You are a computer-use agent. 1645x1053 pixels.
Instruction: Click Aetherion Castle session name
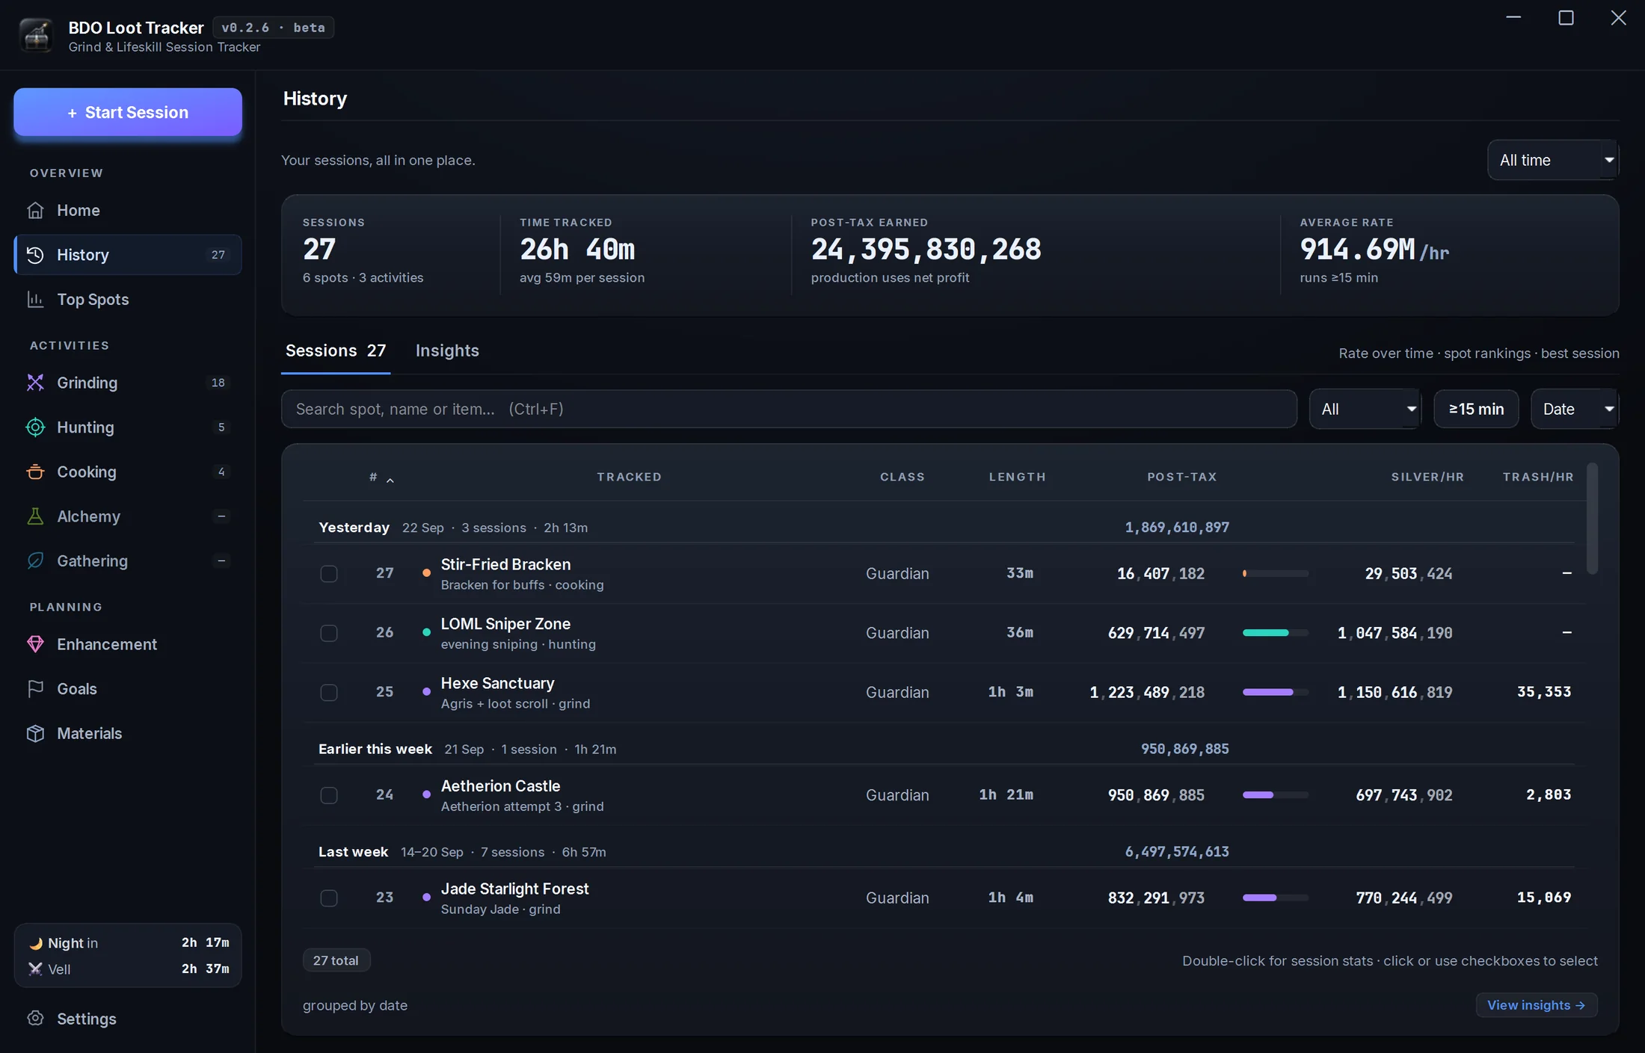point(500,786)
